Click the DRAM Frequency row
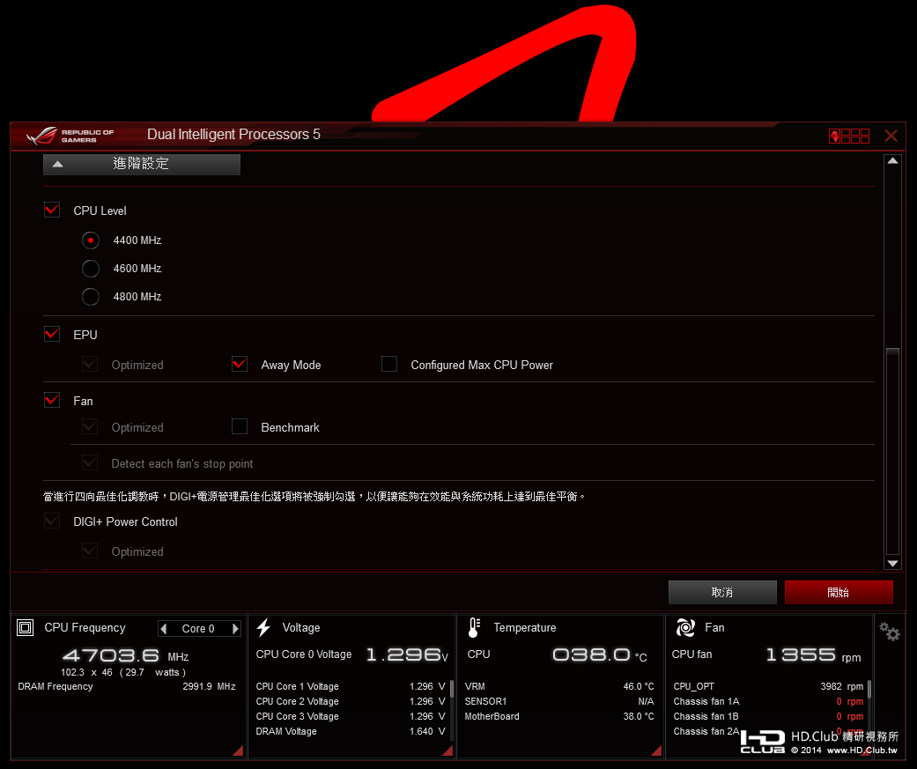The width and height of the screenshot is (917, 769). coord(127,686)
